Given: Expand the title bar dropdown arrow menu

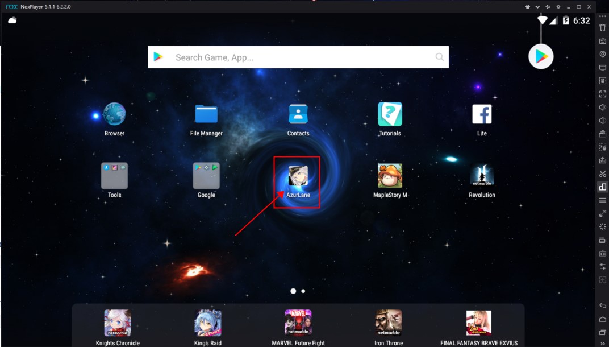Looking at the screenshot, I should [x=537, y=7].
